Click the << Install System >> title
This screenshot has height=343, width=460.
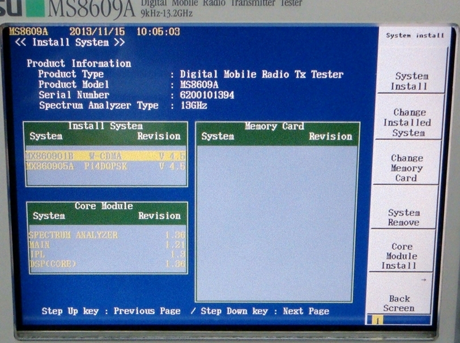tap(70, 43)
